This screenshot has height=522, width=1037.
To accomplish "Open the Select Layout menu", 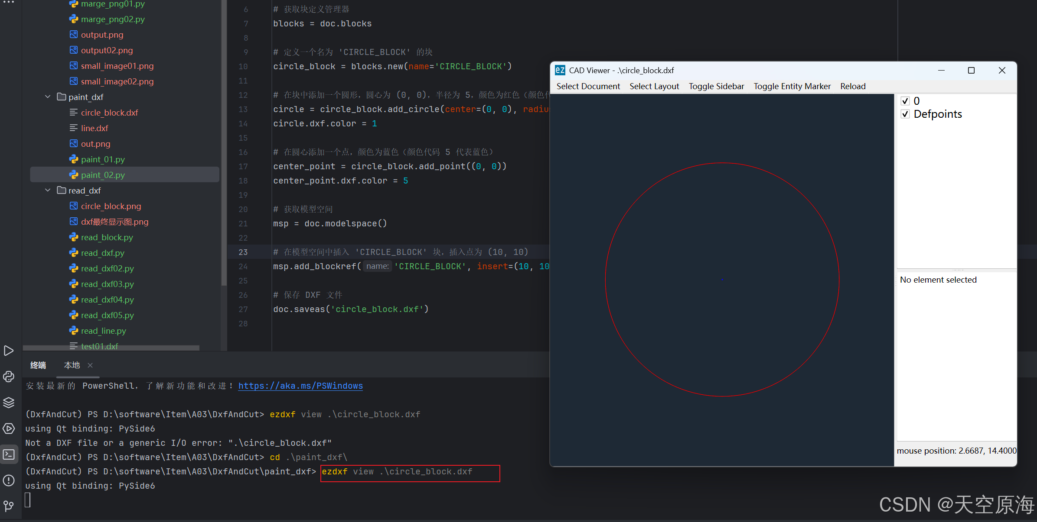I will (x=654, y=86).
